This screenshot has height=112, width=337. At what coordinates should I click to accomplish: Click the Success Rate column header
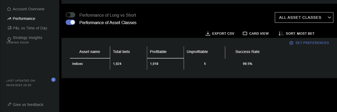pyautogui.click(x=247, y=52)
